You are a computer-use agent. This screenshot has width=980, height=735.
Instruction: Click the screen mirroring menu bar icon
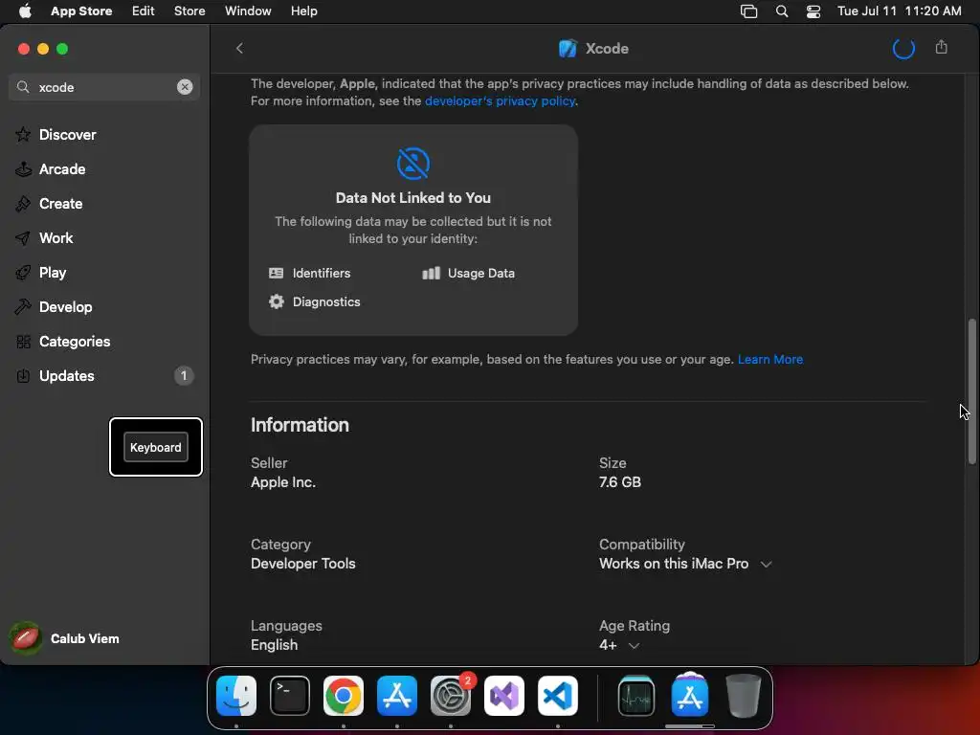pyautogui.click(x=748, y=11)
